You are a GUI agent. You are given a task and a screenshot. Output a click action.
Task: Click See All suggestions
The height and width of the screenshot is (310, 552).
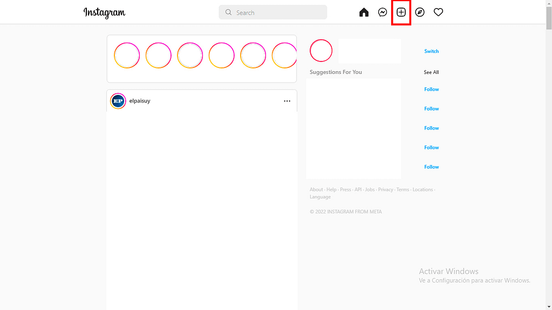tap(431, 72)
